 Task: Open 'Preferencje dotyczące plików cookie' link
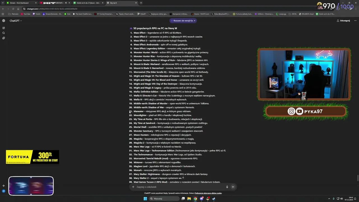208,193
